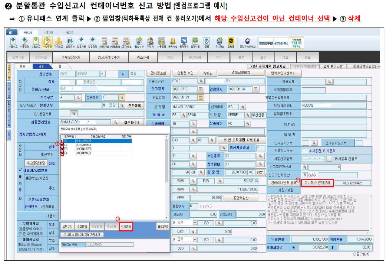Click the 공지사항 bell icon

(173, 42)
